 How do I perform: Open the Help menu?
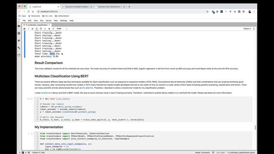tap(71, 21)
